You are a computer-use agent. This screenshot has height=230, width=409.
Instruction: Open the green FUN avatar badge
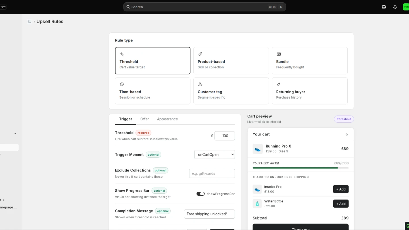406,7
